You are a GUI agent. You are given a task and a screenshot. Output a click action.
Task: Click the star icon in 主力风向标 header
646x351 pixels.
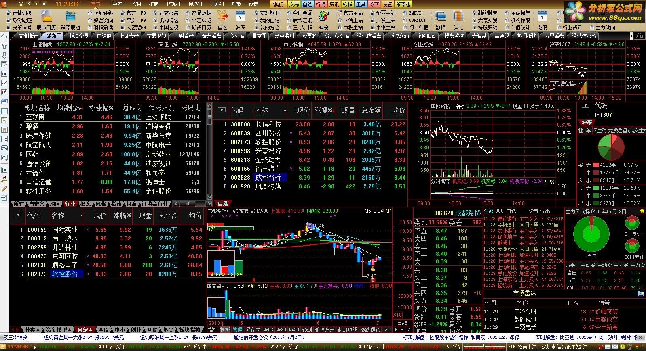coord(642,211)
